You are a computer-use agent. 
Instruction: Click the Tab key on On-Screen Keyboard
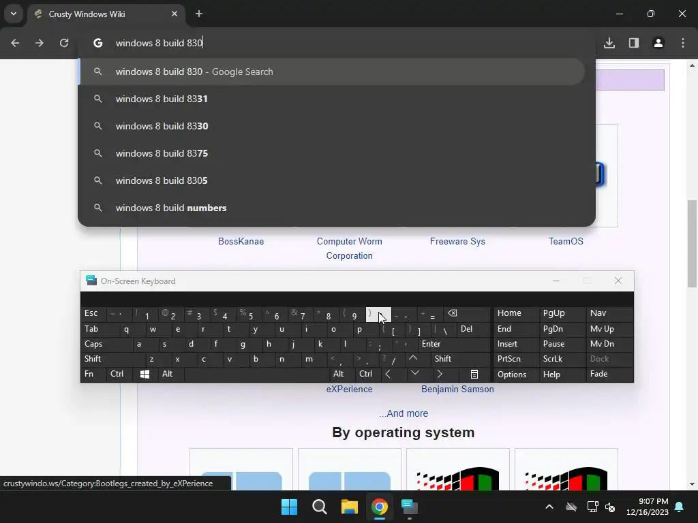(x=100, y=329)
